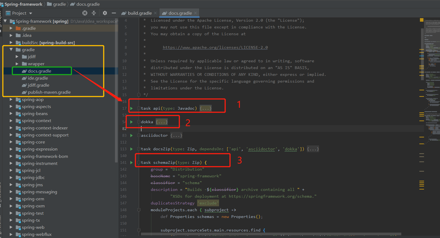The image size is (440, 238).
Task: Select docs.gradle in project tree
Action: pos(39,71)
